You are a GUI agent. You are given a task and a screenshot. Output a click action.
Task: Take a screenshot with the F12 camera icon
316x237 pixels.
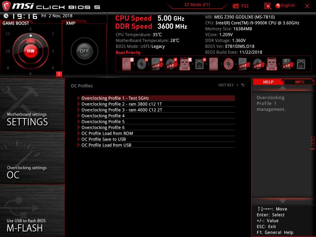[x=235, y=6]
